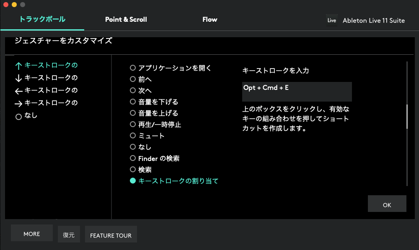419x250 pixels.
Task: Click the MORE button
Action: [32, 234]
